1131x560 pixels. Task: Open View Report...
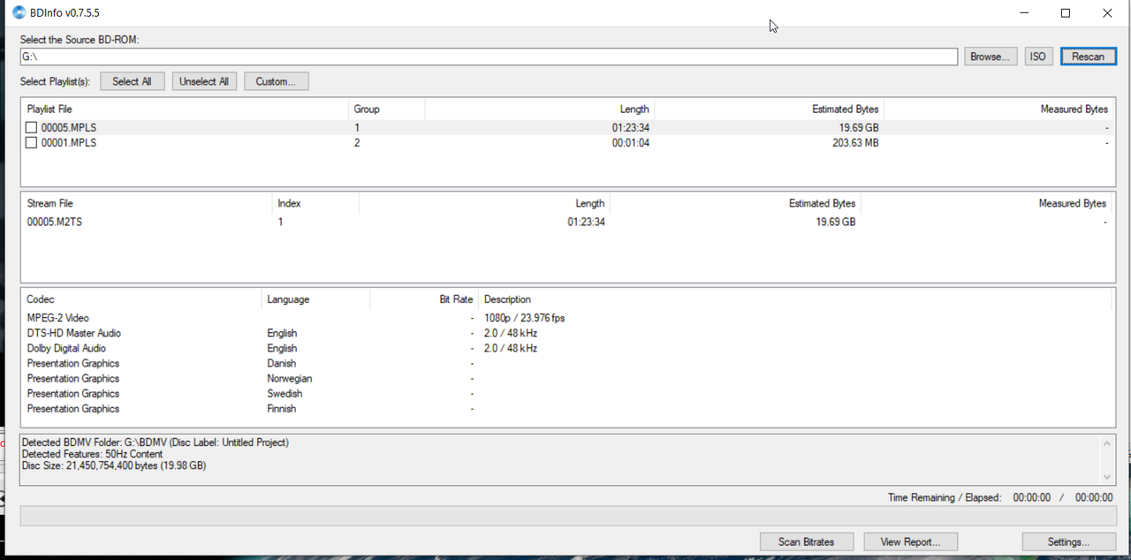[910, 541]
